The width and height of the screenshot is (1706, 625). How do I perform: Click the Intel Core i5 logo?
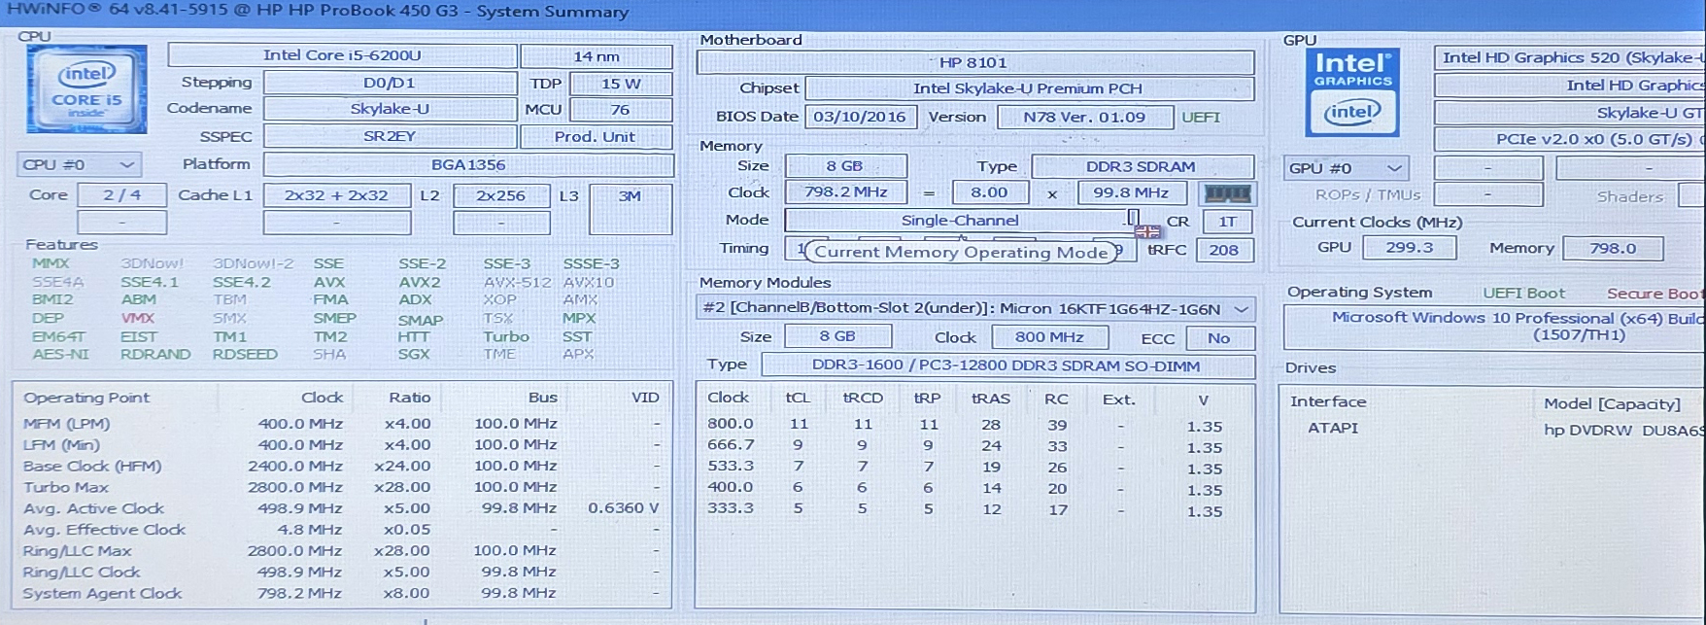tap(86, 89)
